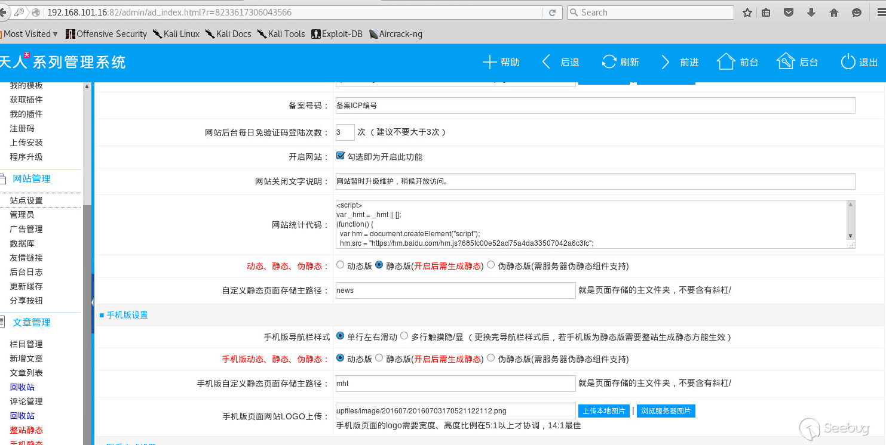
Task: Go back with the 后退 arrow
Action: pyautogui.click(x=546, y=62)
